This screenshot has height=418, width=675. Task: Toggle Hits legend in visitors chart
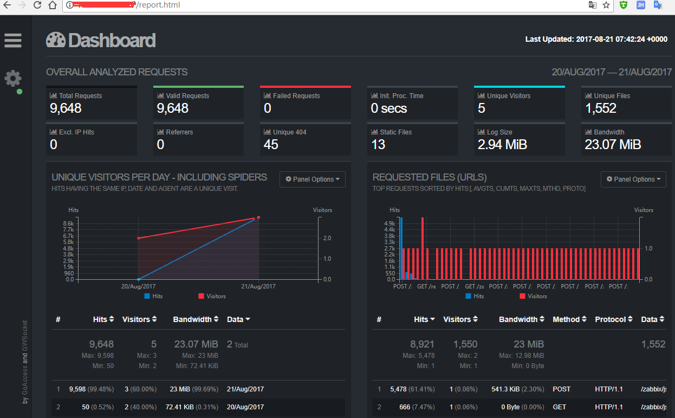click(153, 296)
